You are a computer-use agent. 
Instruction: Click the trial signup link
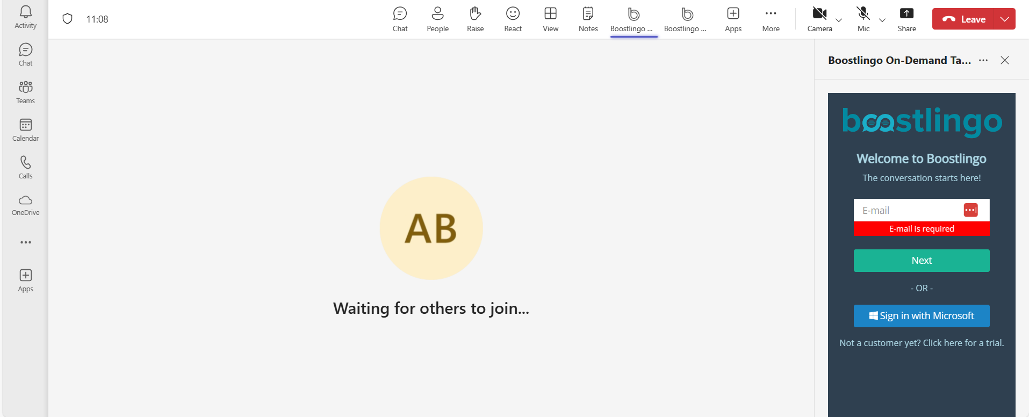921,343
